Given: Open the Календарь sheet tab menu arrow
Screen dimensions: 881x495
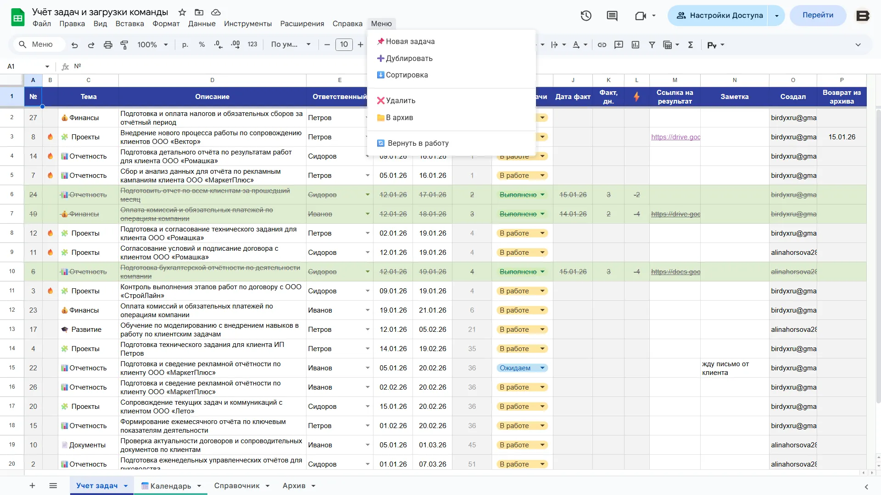Looking at the screenshot, I should pos(199,486).
